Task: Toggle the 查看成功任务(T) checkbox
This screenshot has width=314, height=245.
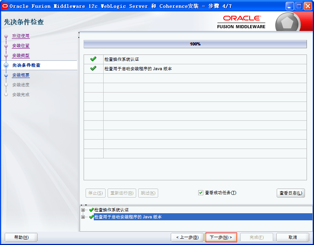Action: (201, 193)
